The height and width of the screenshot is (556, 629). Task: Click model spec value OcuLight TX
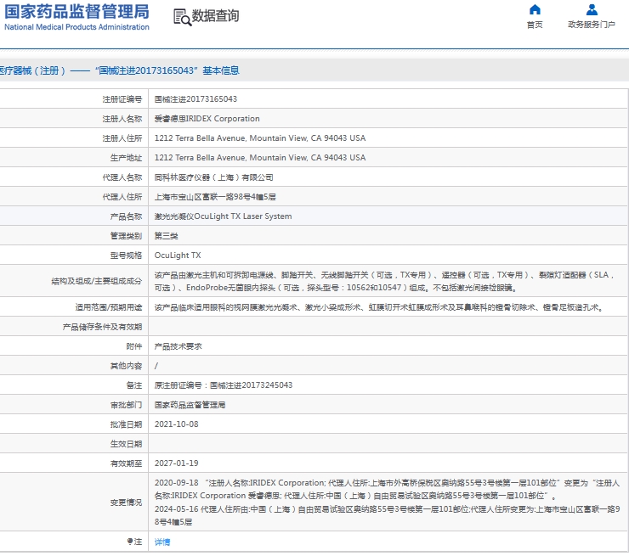point(178,256)
